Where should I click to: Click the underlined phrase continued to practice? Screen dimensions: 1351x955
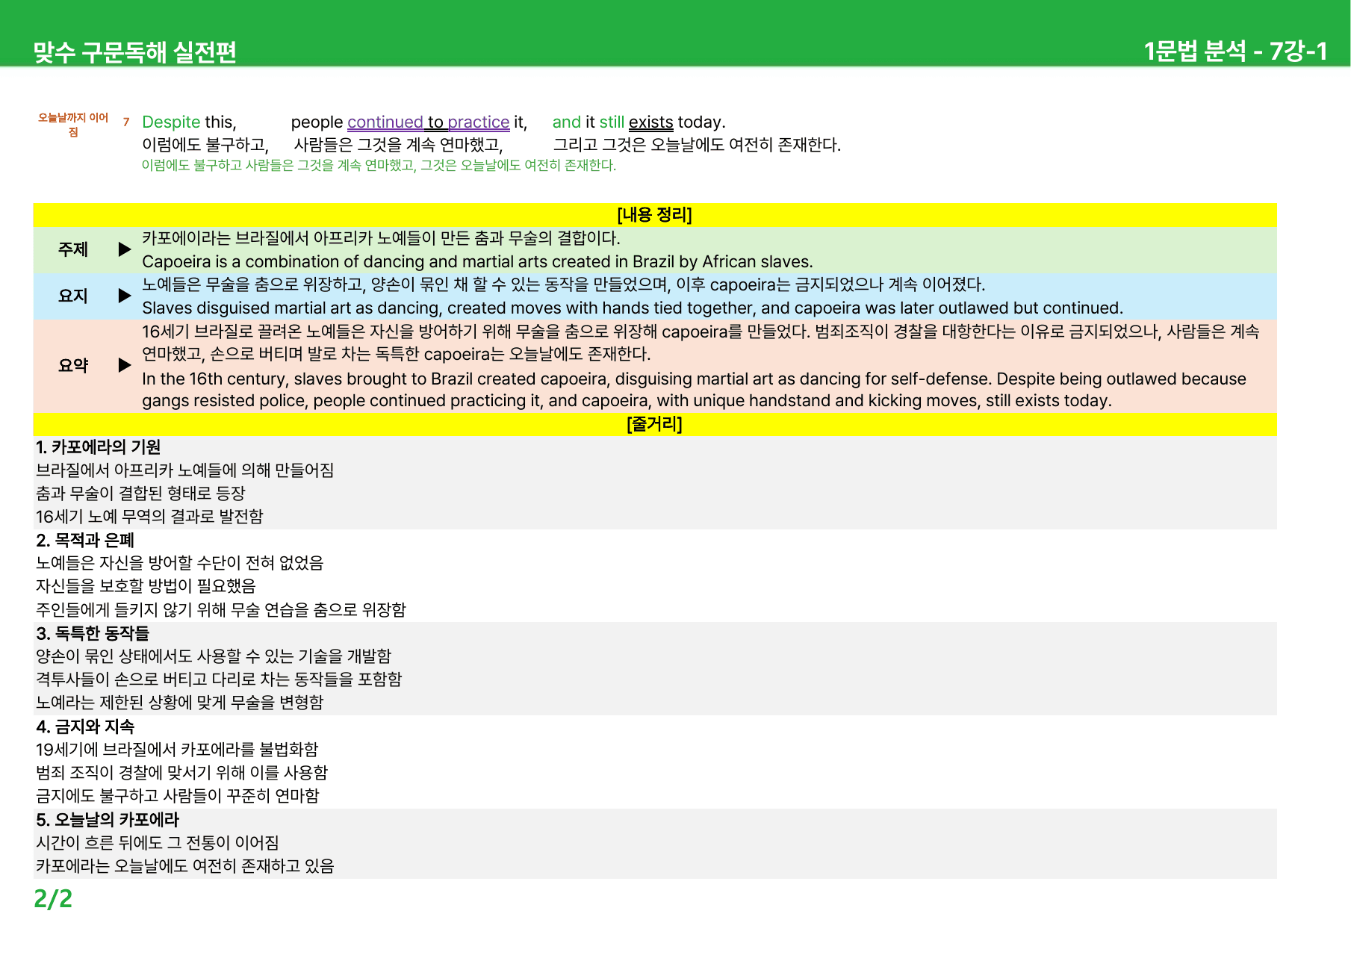tap(428, 122)
